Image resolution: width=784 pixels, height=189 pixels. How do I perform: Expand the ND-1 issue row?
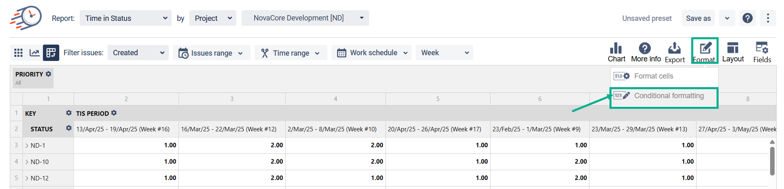click(x=27, y=146)
